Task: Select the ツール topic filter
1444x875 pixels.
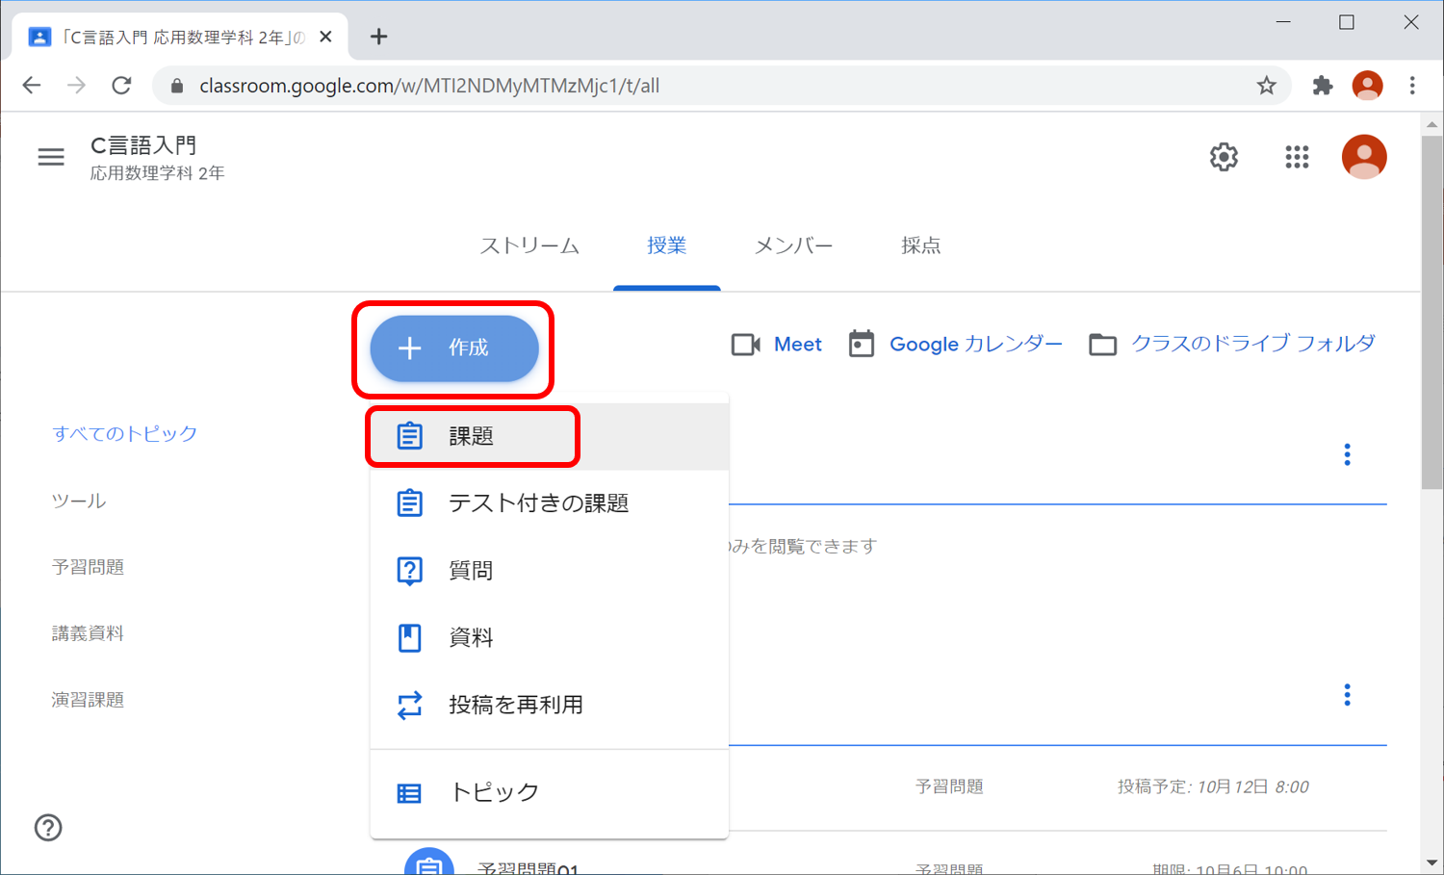Action: coord(79,501)
